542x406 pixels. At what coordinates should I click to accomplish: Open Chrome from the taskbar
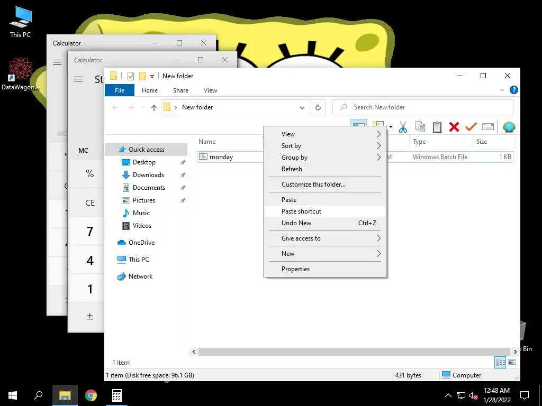[91, 395]
